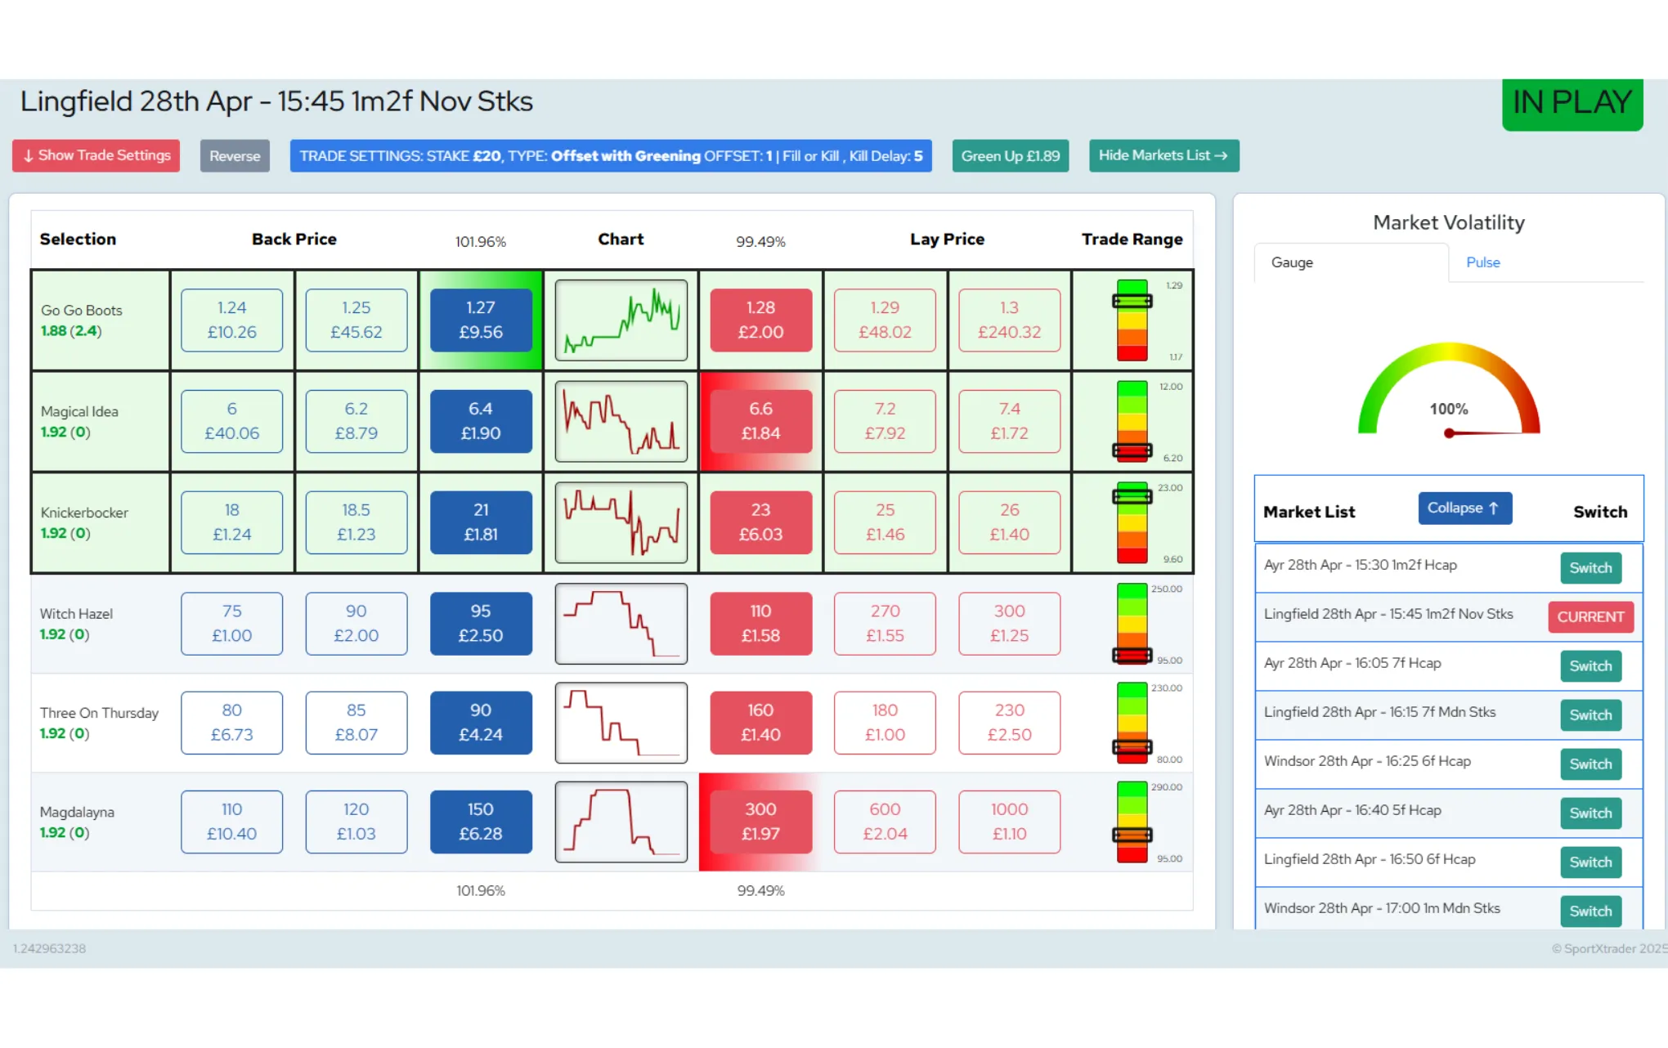
Task: Switch to the Pulse tab
Action: tap(1482, 262)
